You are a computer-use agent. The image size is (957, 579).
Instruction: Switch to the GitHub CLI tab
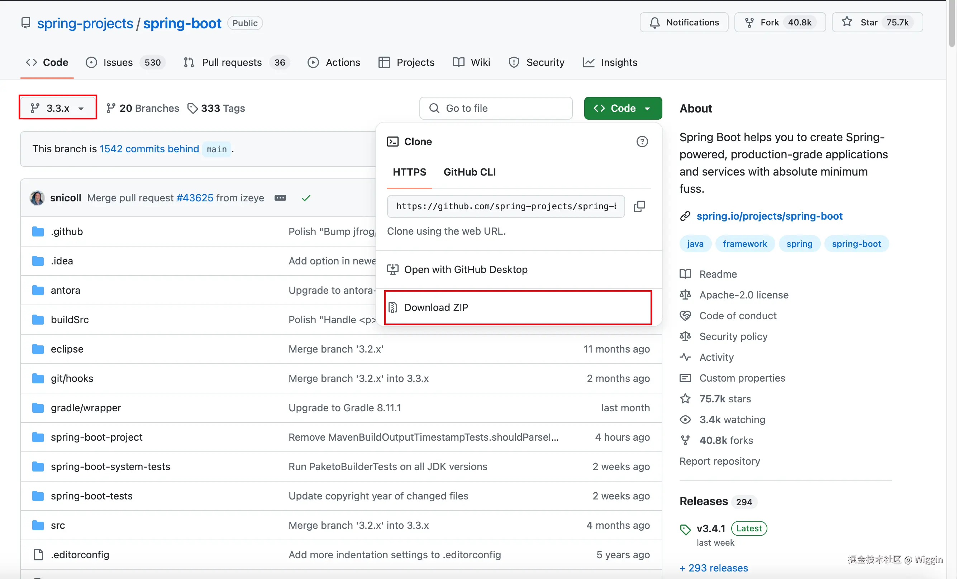[469, 172]
